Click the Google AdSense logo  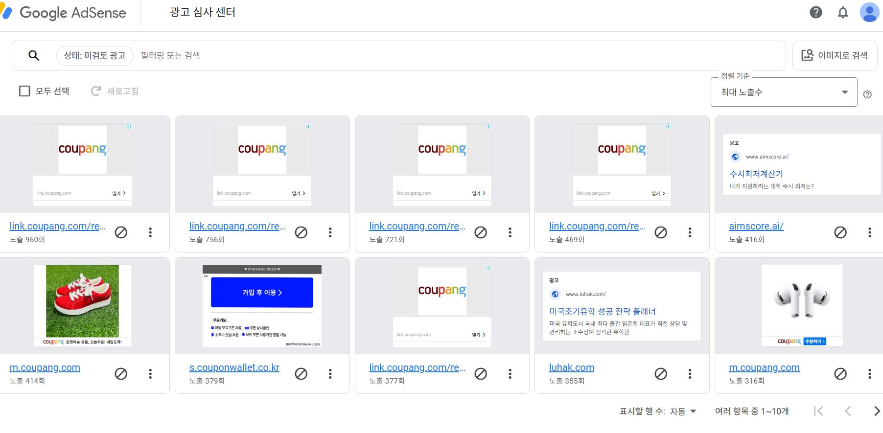click(x=64, y=13)
